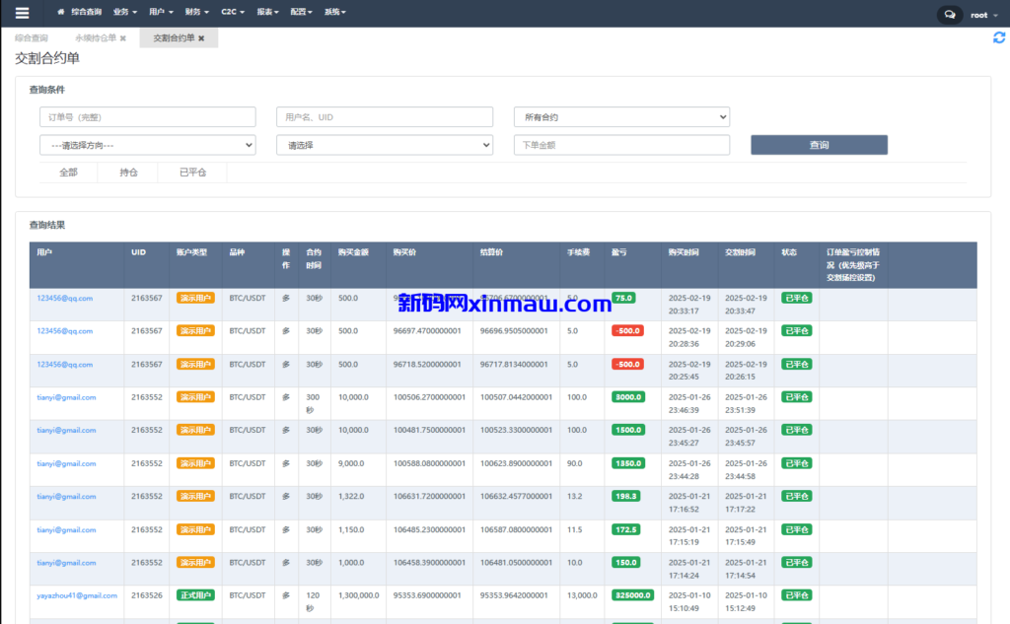Close the 永续持仓单 tab

point(123,38)
